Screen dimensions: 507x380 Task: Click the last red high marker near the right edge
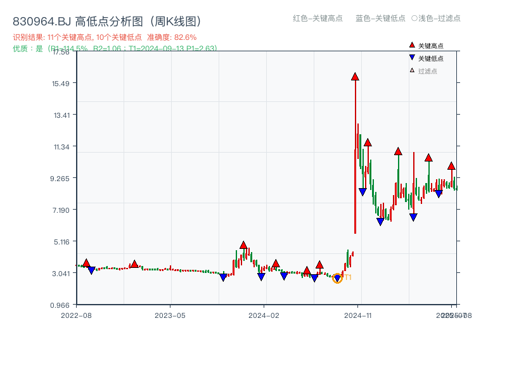pos(451,166)
